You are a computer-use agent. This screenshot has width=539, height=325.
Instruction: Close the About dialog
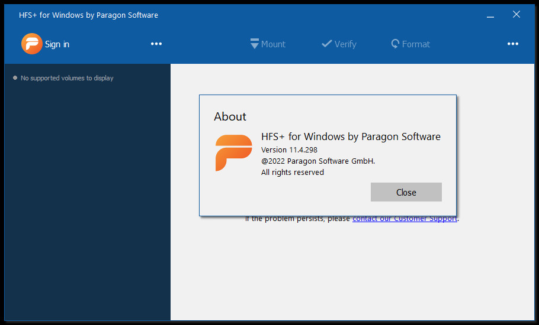406,192
